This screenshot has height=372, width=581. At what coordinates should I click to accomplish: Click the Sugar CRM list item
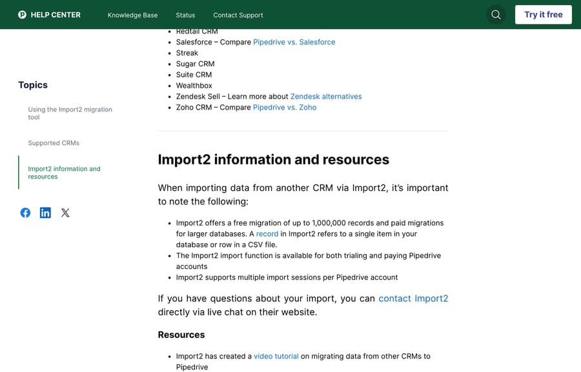tap(195, 64)
